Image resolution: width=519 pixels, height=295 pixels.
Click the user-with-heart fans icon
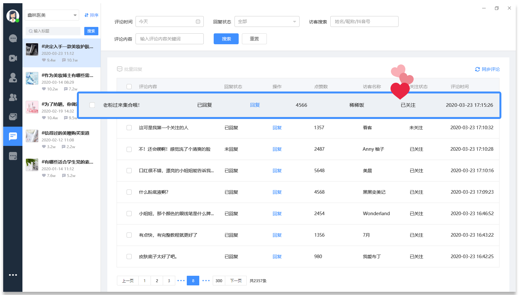click(13, 78)
